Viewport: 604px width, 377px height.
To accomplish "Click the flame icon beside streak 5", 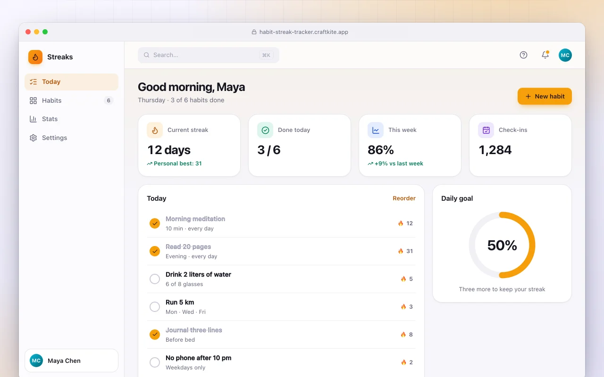I will click(x=403, y=279).
